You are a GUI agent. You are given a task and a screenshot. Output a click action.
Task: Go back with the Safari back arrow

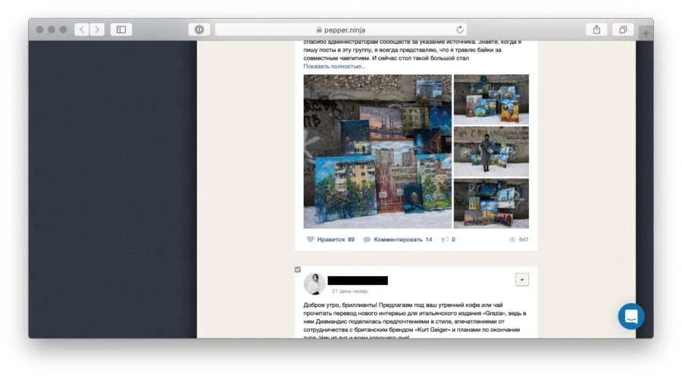point(82,29)
